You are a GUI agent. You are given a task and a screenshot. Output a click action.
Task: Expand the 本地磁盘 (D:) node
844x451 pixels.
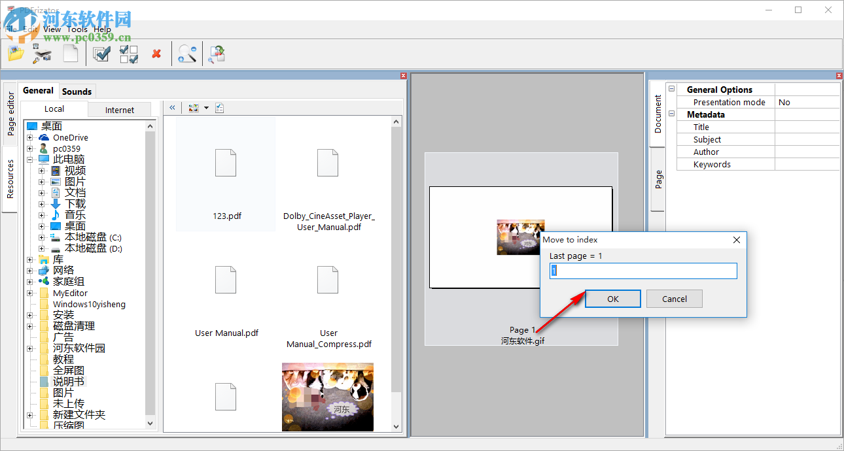41,248
